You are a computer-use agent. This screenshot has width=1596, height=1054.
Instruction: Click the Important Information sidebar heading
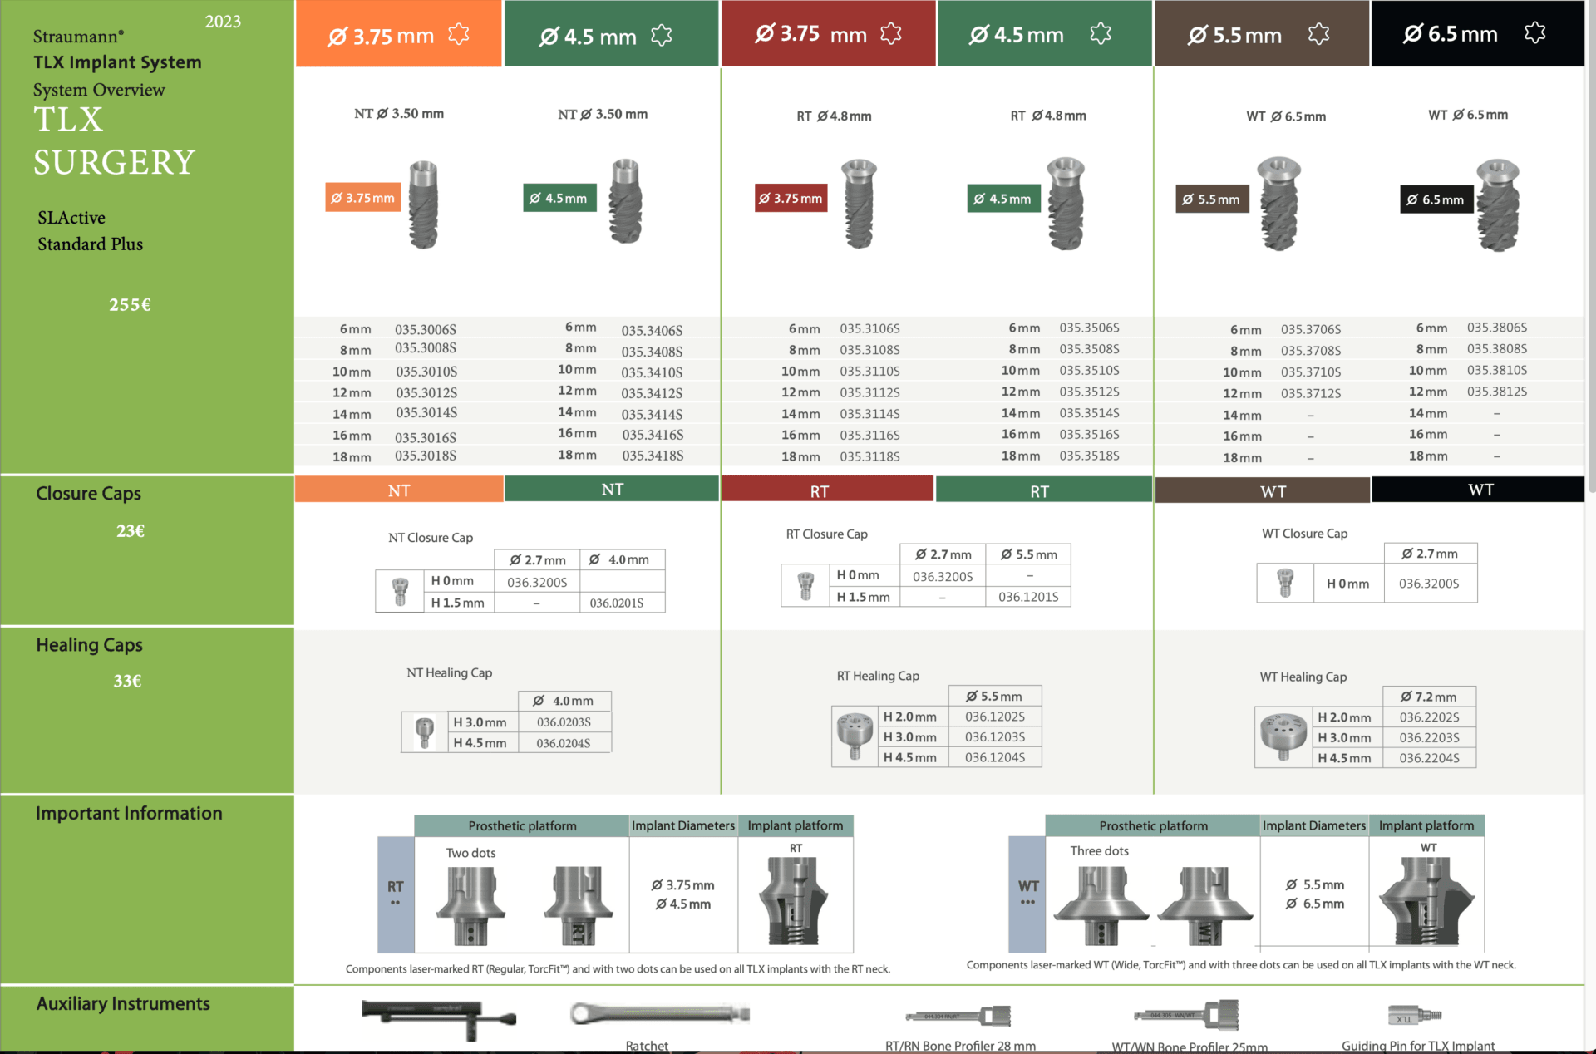(x=129, y=813)
